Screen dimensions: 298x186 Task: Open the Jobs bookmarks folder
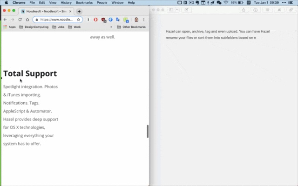[58, 27]
